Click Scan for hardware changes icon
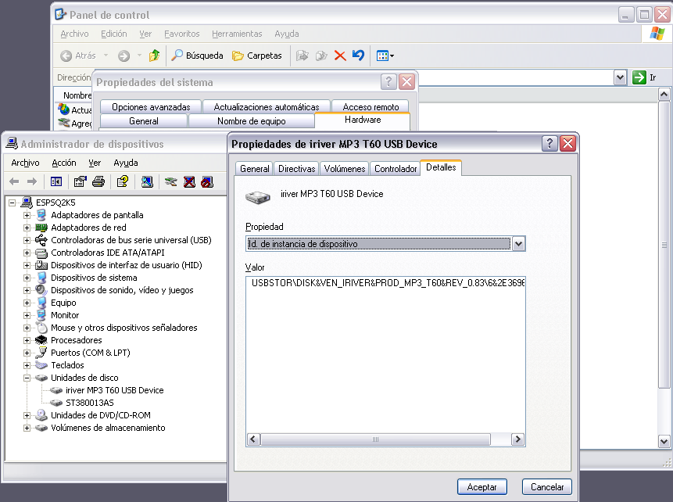The height and width of the screenshot is (502, 673). click(x=147, y=181)
